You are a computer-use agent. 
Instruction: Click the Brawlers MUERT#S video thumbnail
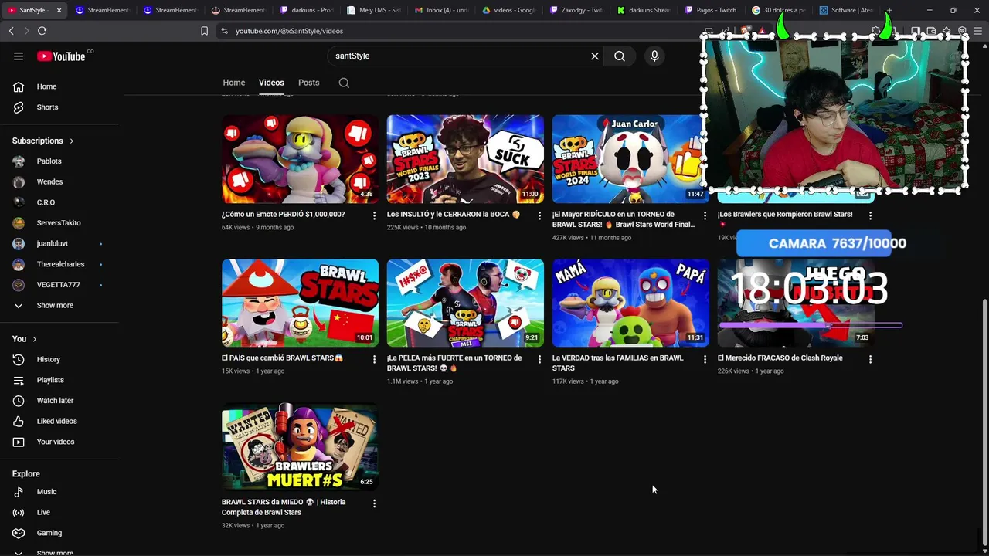coord(300,446)
